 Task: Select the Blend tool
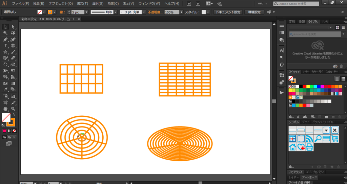[13, 90]
